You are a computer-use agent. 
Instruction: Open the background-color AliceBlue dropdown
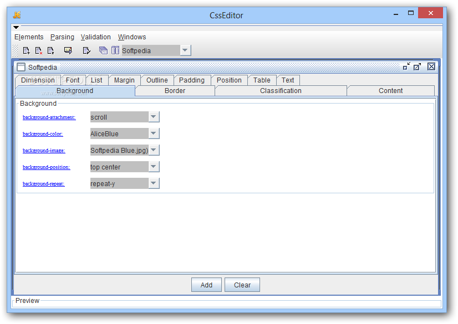(154, 133)
